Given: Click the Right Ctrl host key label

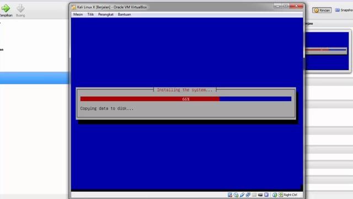Looking at the screenshot, I should coord(291,195).
